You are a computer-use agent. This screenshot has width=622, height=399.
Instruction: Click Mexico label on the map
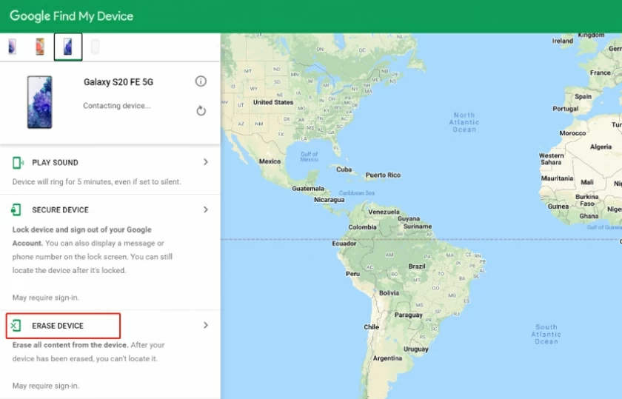pyautogui.click(x=270, y=161)
